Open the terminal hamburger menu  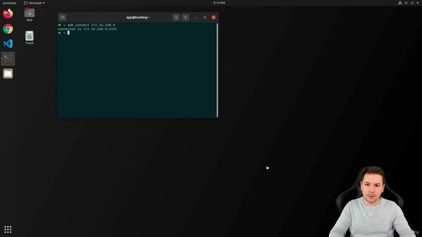[x=185, y=18]
